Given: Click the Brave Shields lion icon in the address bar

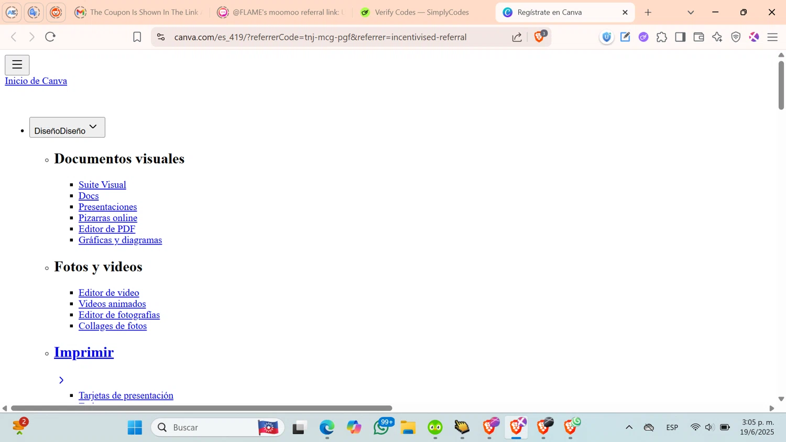Looking at the screenshot, I should pos(539,37).
